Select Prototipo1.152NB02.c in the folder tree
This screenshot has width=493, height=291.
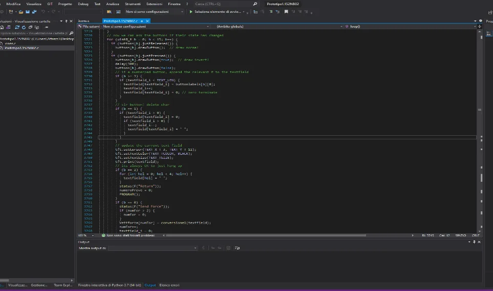[22, 48]
